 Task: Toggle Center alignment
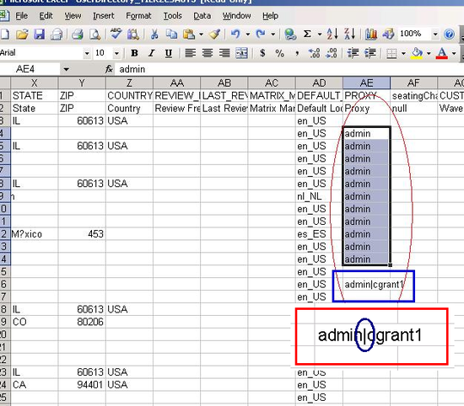click(208, 53)
